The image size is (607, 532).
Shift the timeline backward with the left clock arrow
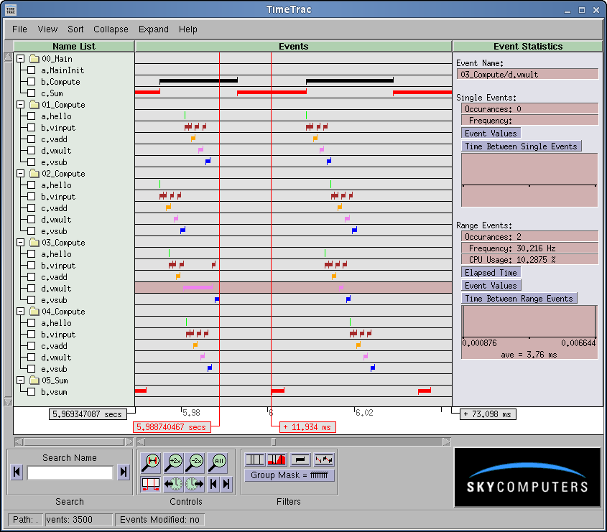click(x=173, y=484)
